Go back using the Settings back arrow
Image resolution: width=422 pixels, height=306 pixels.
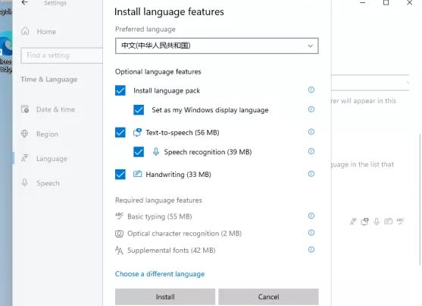point(25,3)
